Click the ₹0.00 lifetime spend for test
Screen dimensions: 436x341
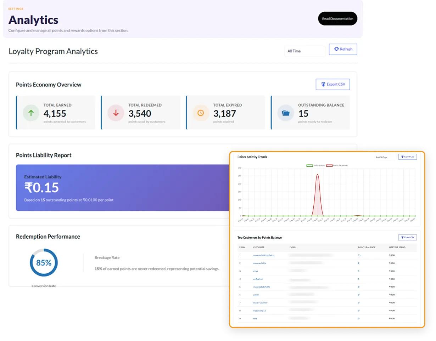(392, 319)
